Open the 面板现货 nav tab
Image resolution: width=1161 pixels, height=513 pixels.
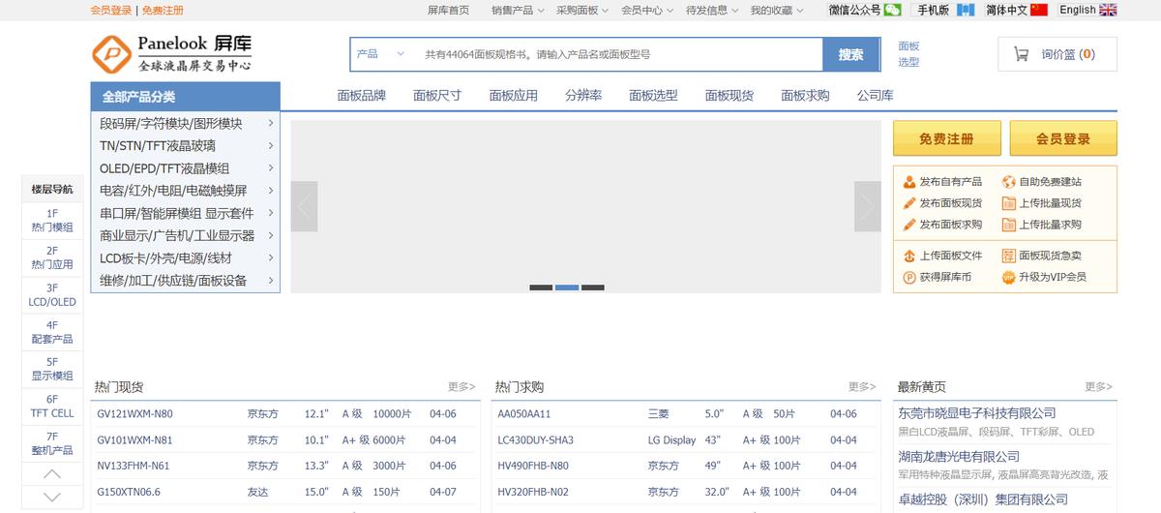click(x=729, y=96)
